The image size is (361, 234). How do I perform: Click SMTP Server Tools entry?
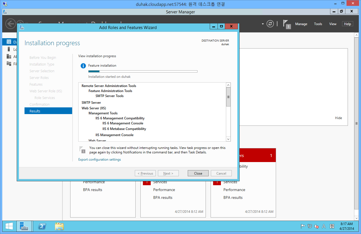pos(109,96)
